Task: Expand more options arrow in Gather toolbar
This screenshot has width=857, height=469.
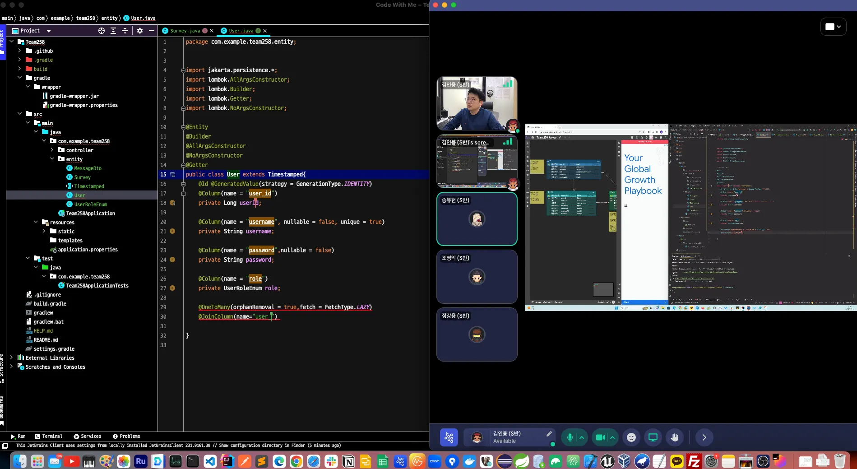Action: click(704, 437)
